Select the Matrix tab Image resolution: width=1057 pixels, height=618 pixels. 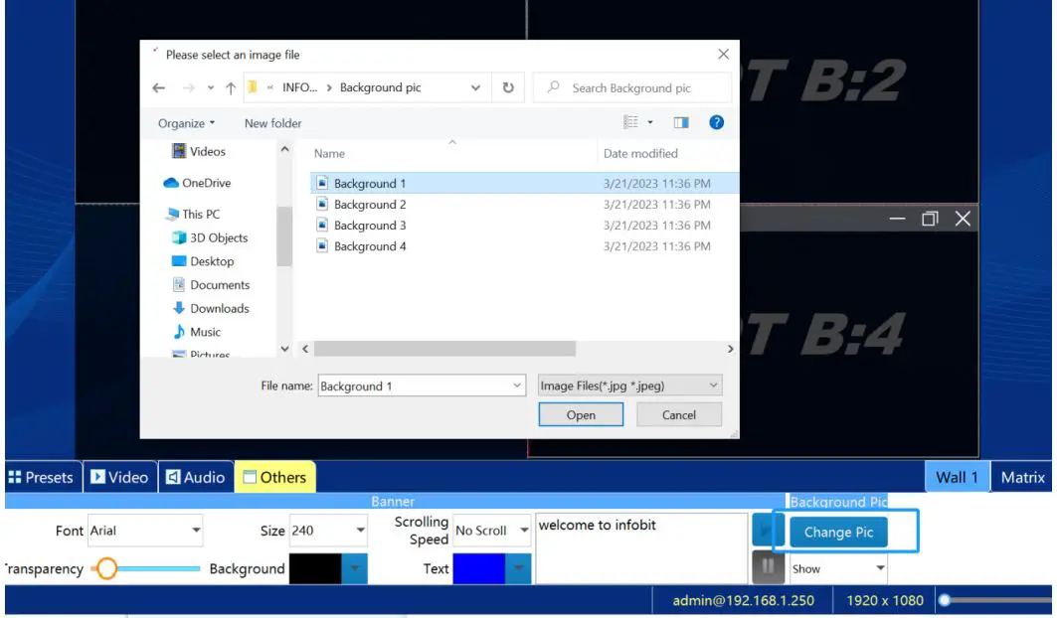pos(1022,477)
